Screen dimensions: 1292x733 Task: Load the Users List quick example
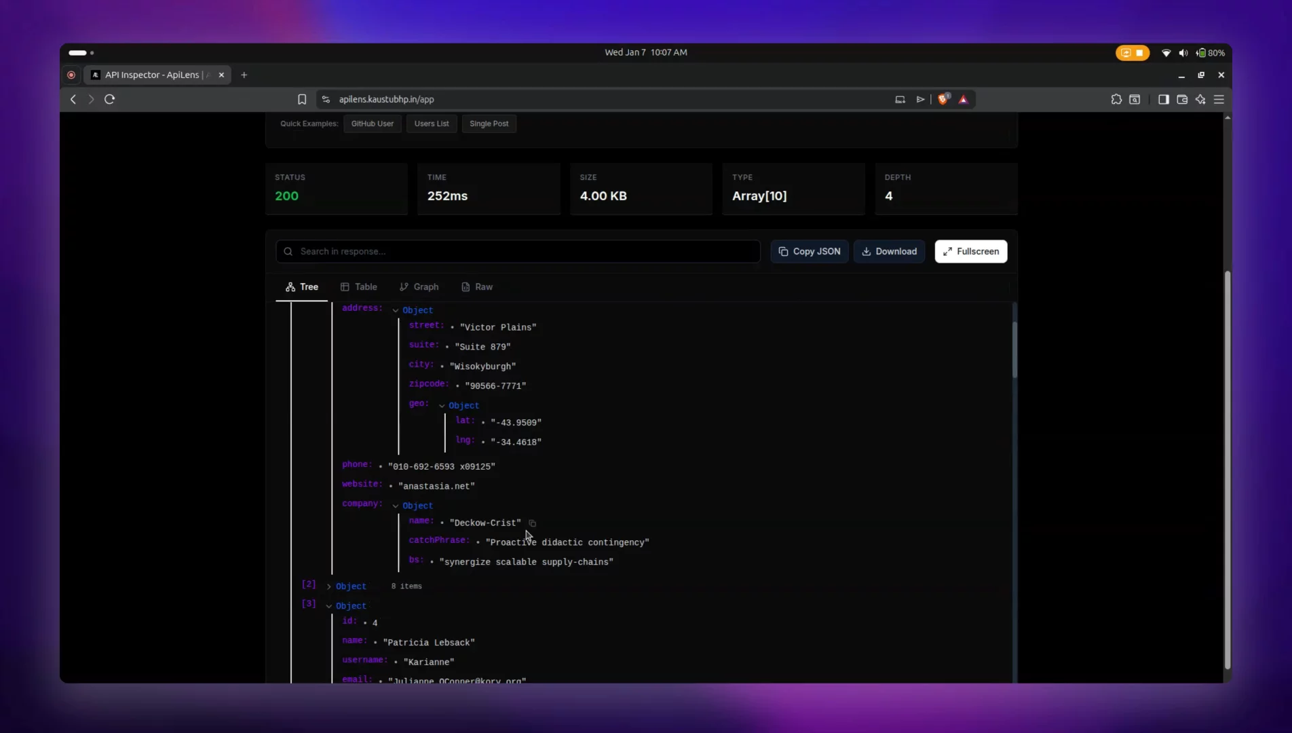click(x=431, y=124)
